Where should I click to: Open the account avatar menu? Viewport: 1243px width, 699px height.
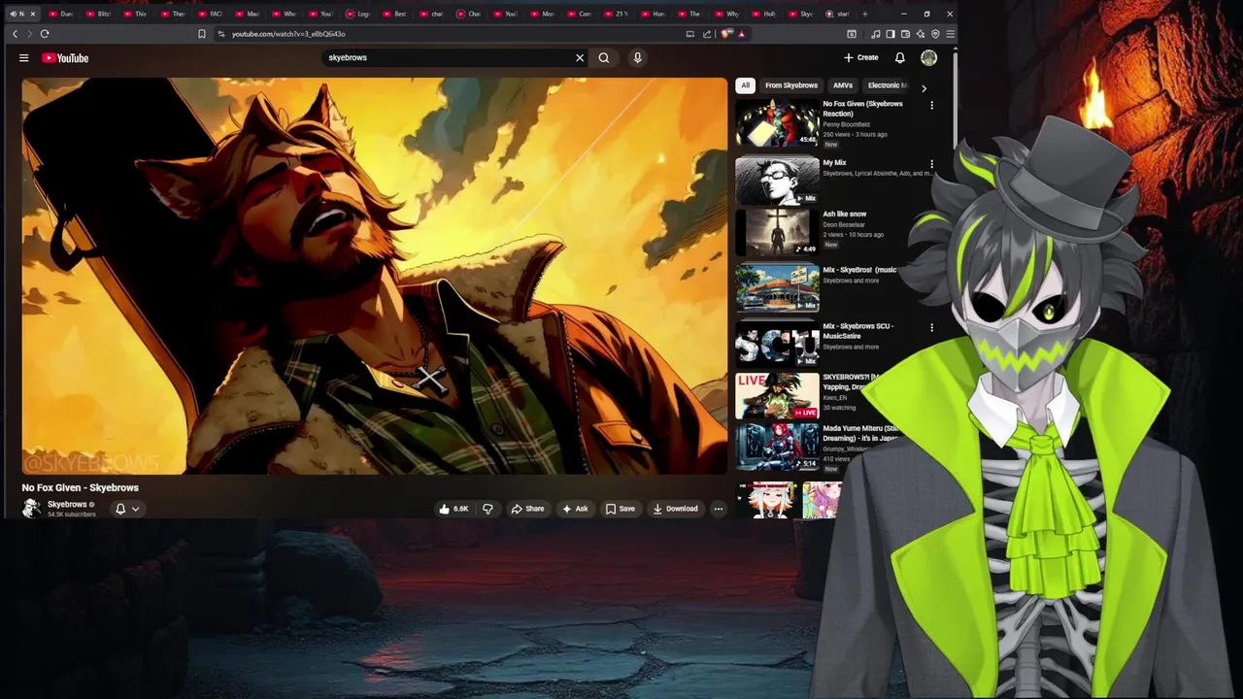tap(928, 57)
